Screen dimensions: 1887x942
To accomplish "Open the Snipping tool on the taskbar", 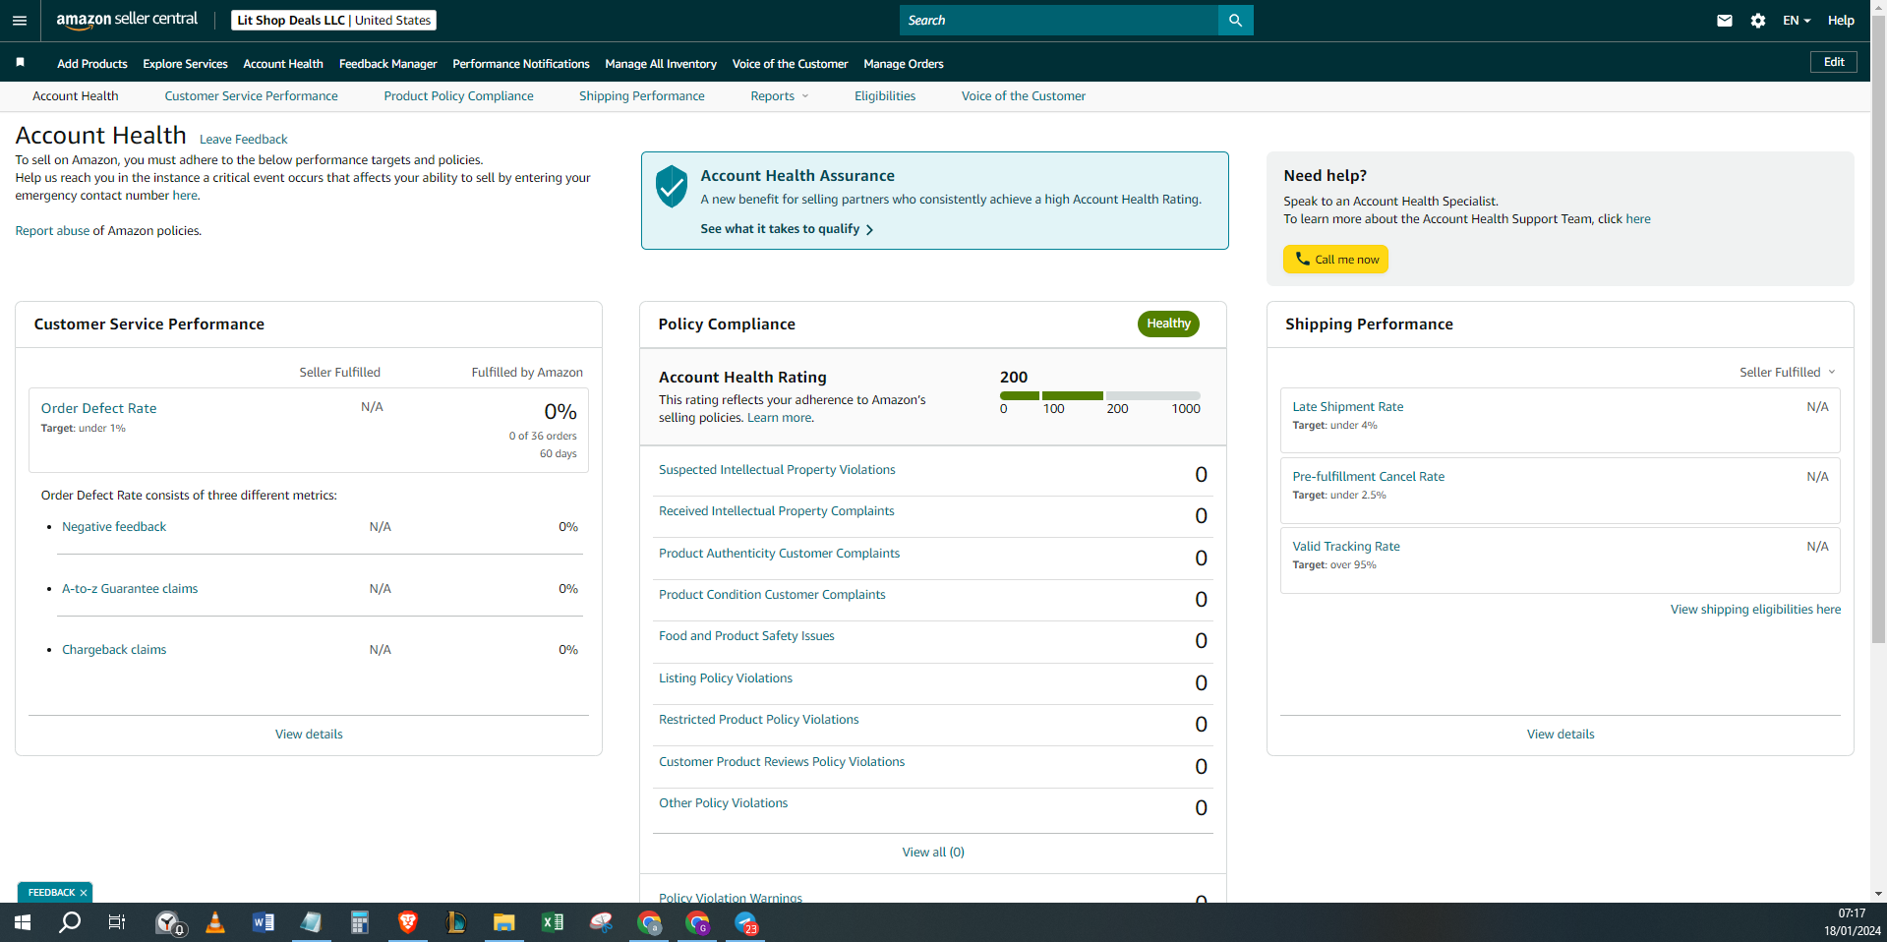I will tap(601, 922).
